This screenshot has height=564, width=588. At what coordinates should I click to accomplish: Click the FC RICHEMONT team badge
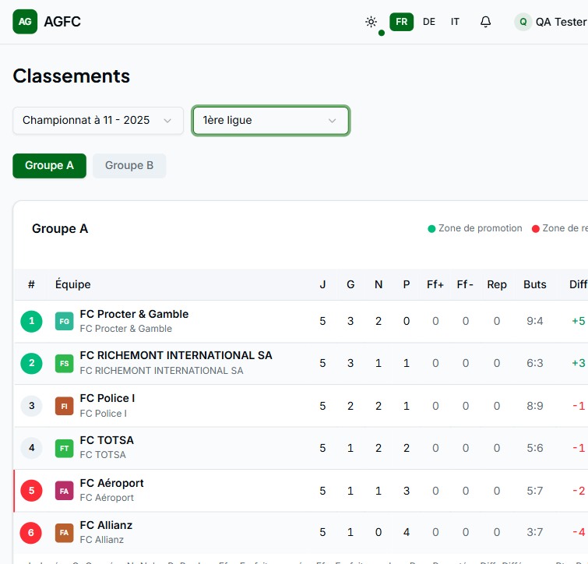(x=64, y=363)
